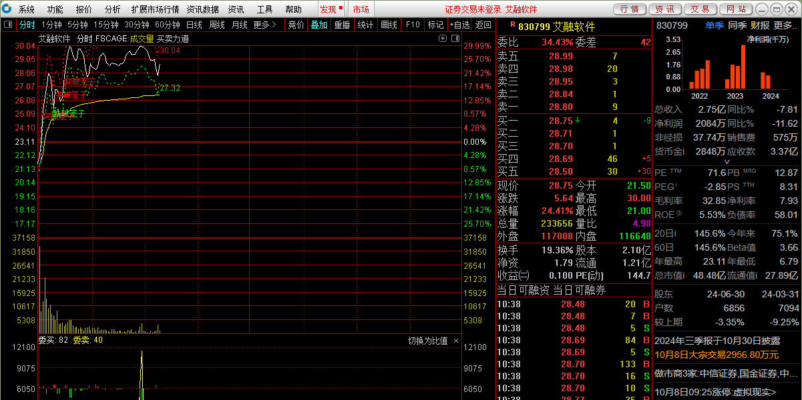Click the 交易 button in the title bar
The image size is (802, 400).
coord(700,9)
